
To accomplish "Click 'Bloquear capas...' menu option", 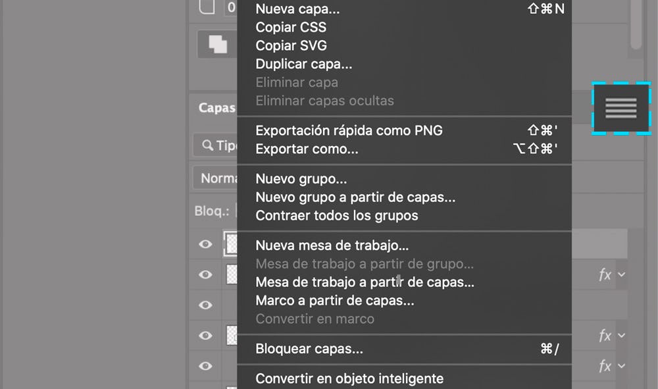I will [x=309, y=349].
